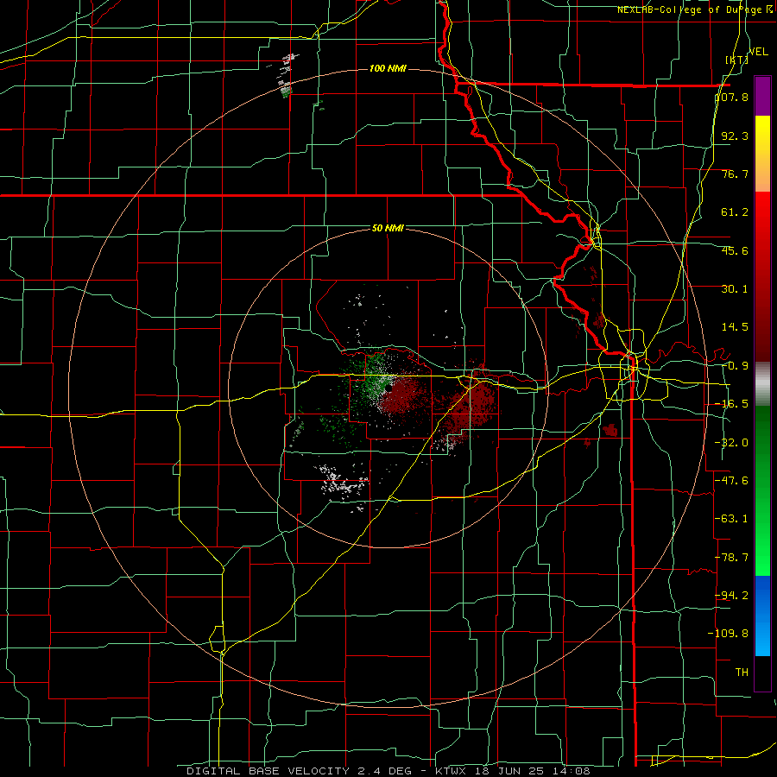Image resolution: width=777 pixels, height=777 pixels.
Task: Select the 92.3 scale value
Action: (x=735, y=136)
